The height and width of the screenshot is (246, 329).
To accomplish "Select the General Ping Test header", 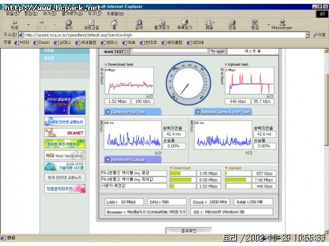I will [x=132, y=112].
